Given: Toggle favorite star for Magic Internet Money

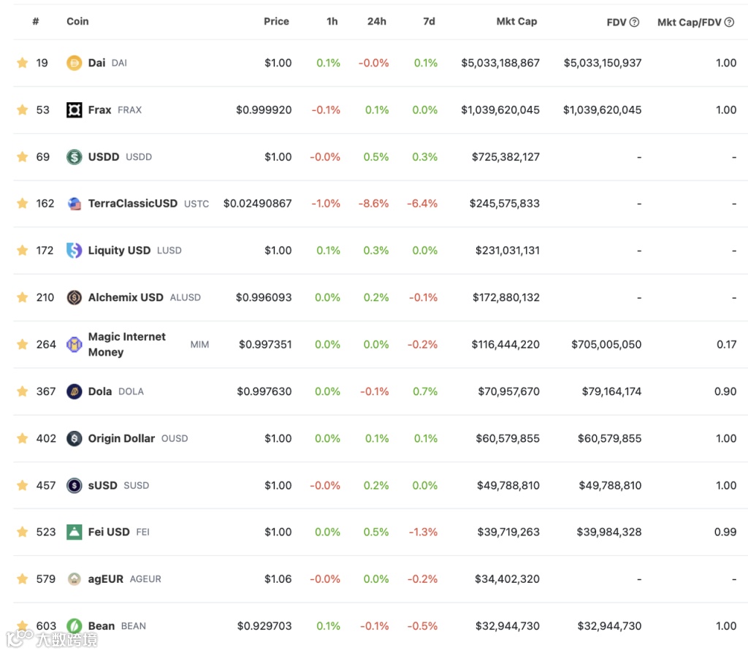Looking at the screenshot, I should pos(22,344).
